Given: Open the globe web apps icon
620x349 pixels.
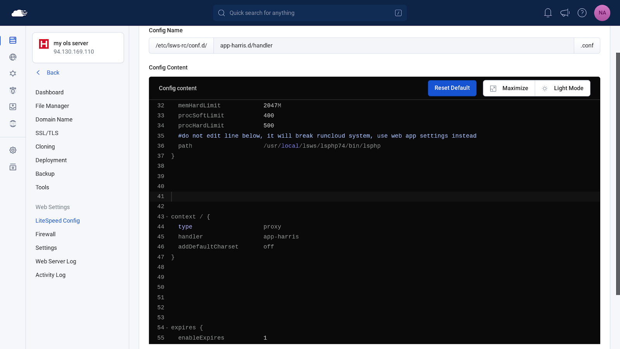Looking at the screenshot, I should point(13,57).
